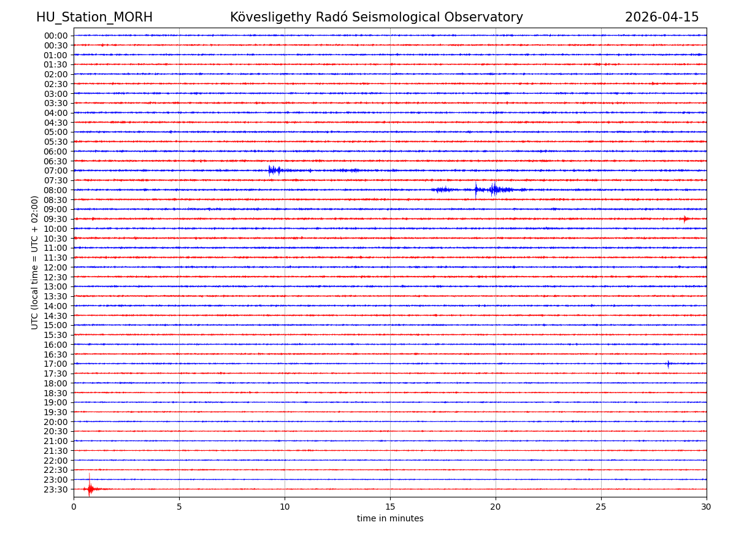Viewport: 736px width, 552px height.
Task: Click the red spike on the 09:30 trace
Action: 685,219
